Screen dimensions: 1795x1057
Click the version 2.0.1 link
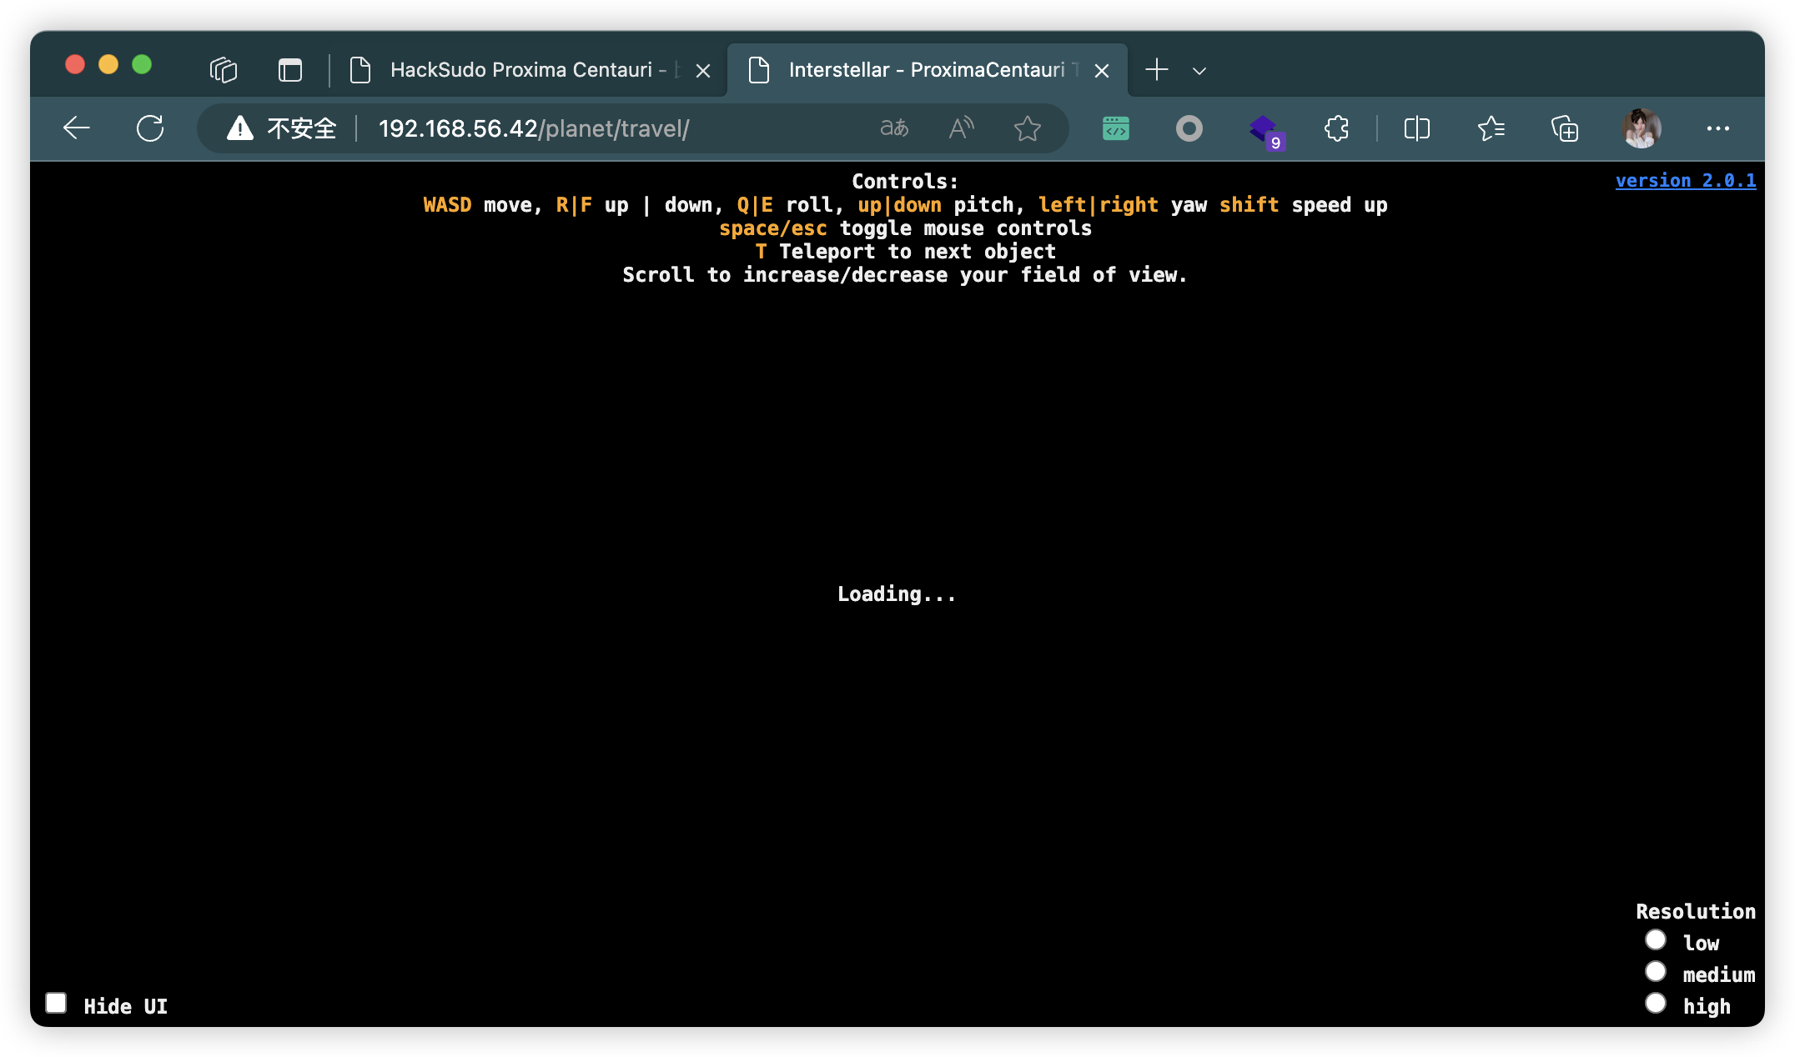1684,178
